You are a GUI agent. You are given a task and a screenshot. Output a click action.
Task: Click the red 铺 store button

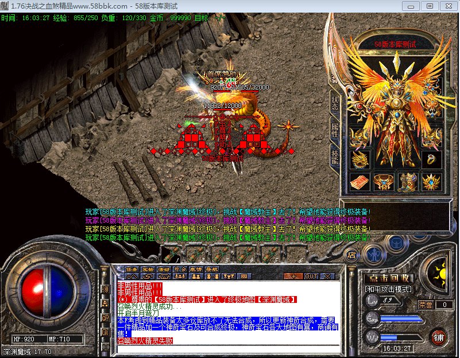pyautogui.click(x=439, y=337)
